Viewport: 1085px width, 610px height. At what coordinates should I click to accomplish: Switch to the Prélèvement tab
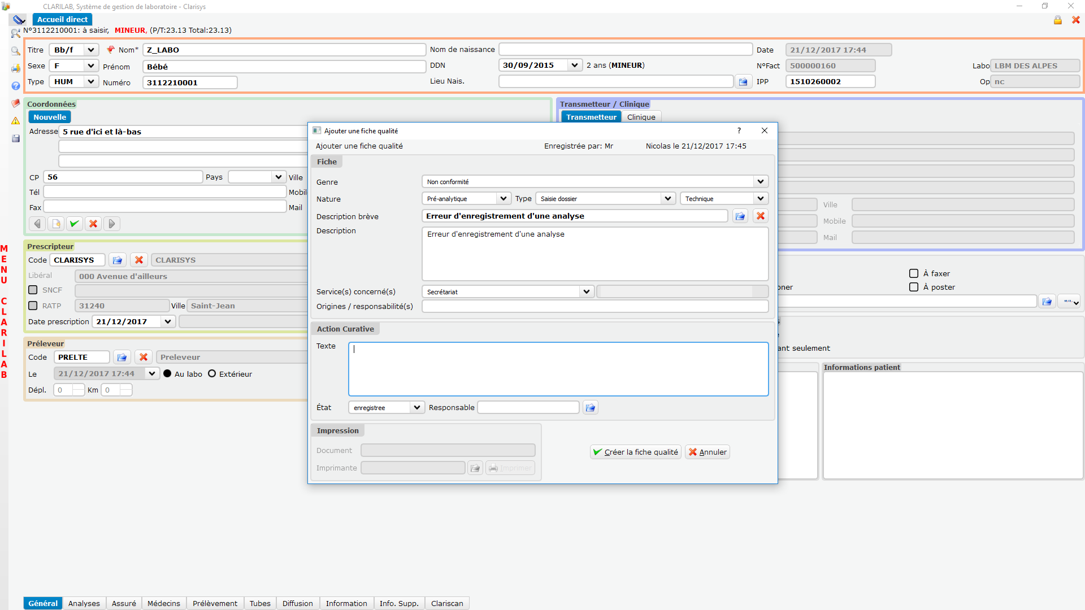coord(215,604)
